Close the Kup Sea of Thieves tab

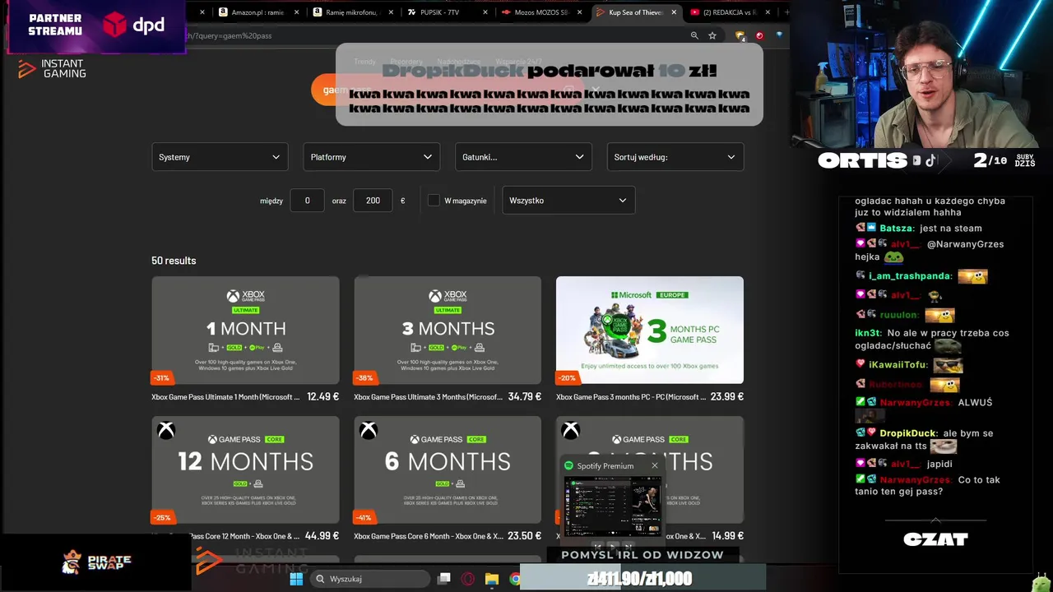pyautogui.click(x=675, y=12)
